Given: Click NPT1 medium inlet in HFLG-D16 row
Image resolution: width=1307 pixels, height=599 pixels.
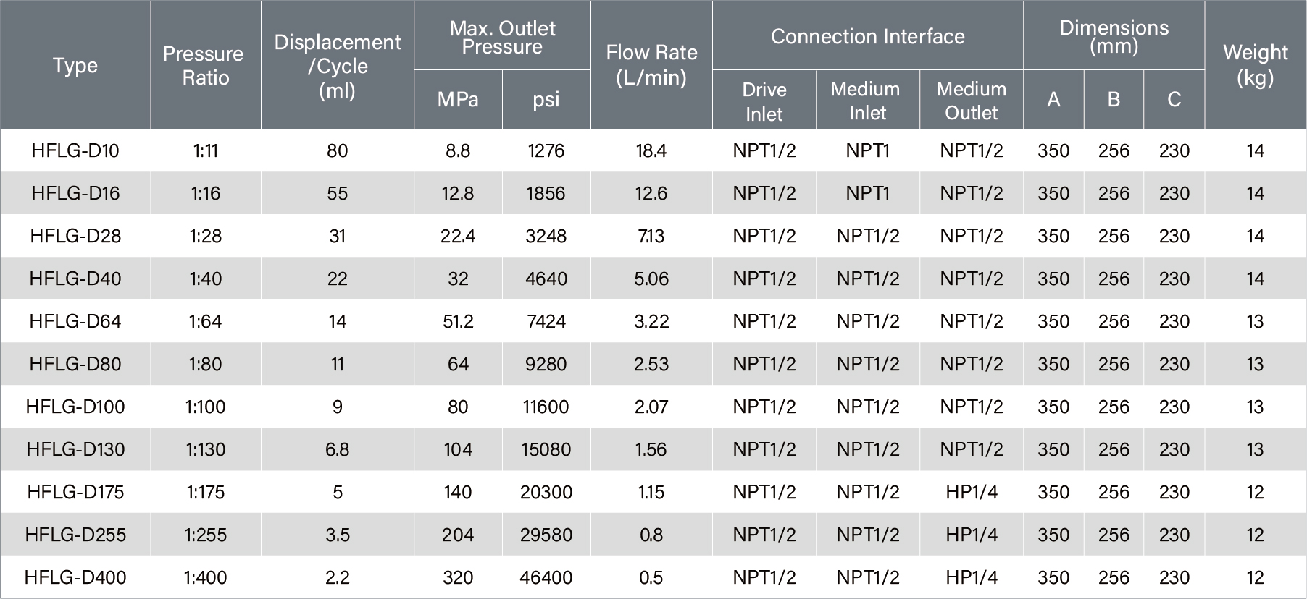Looking at the screenshot, I should (867, 193).
